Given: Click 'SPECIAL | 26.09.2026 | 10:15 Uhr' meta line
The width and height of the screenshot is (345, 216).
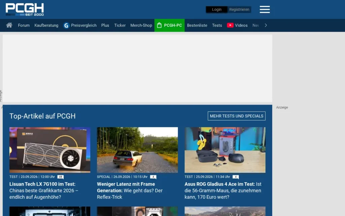Looking at the screenshot, I should [x=122, y=177].
